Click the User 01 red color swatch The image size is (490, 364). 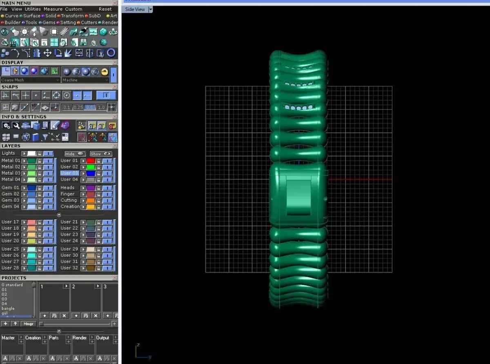(91, 161)
